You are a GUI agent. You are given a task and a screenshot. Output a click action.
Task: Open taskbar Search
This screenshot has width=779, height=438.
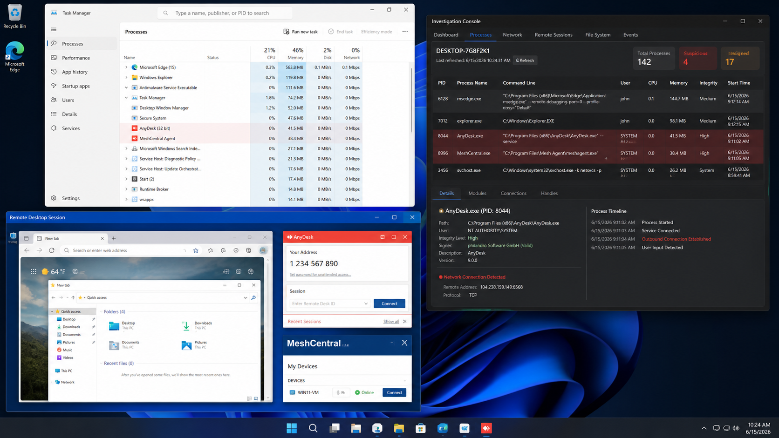pos(313,428)
